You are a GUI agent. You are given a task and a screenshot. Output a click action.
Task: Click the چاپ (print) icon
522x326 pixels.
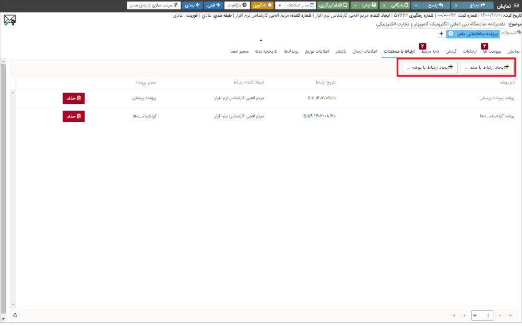click(x=375, y=5)
